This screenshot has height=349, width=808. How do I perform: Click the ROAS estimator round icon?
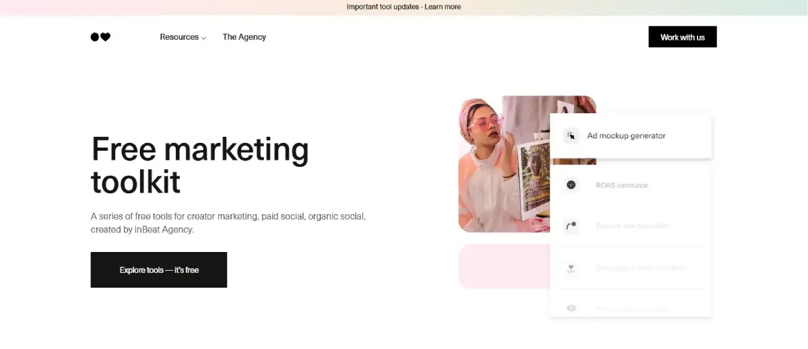point(571,185)
